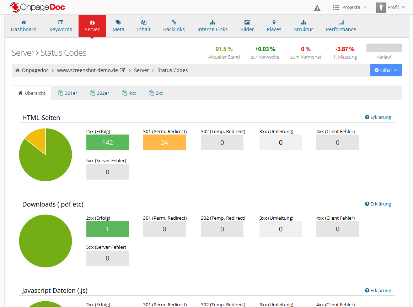Image resolution: width=413 pixels, height=307 pixels.
Task: Open the Dashboard navigation item
Action: click(23, 26)
